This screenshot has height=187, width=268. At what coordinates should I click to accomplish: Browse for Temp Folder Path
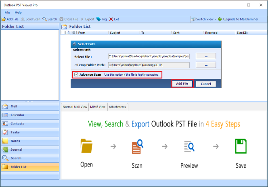point(206,65)
